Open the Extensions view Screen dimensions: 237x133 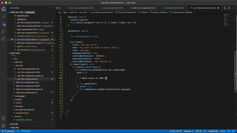pos(3,38)
